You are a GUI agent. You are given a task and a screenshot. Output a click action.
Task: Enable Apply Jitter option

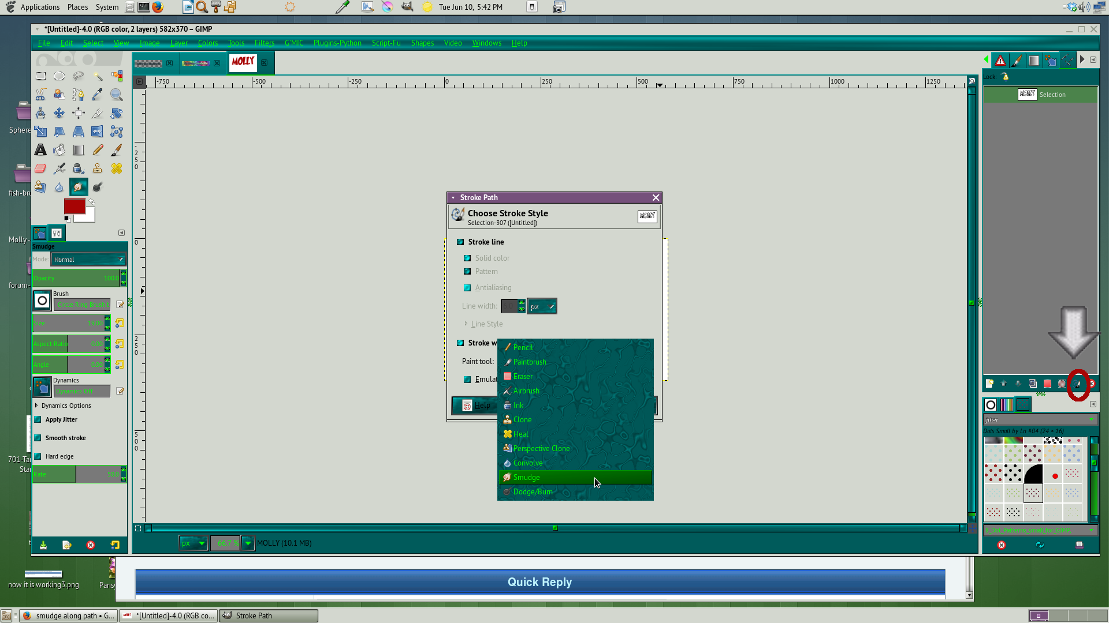[38, 420]
